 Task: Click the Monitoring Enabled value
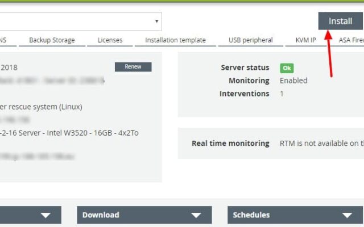(x=293, y=81)
